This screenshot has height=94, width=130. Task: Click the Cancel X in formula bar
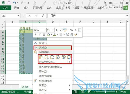click(x=30, y=16)
